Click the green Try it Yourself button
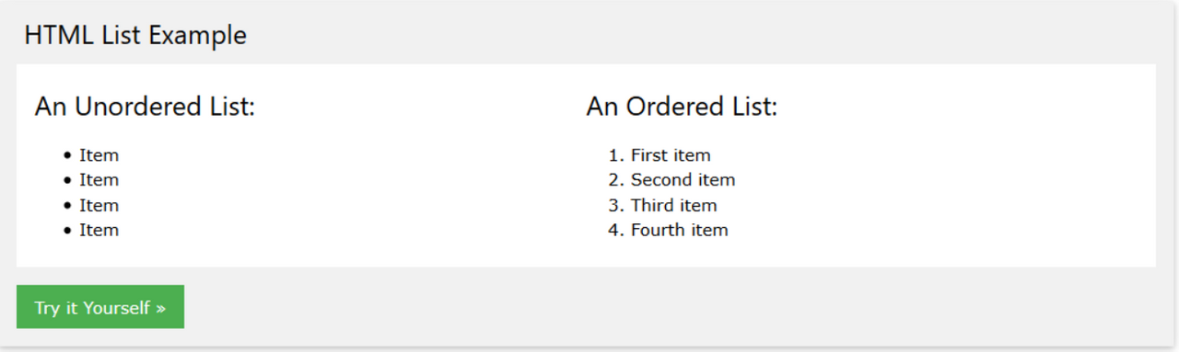 [99, 307]
